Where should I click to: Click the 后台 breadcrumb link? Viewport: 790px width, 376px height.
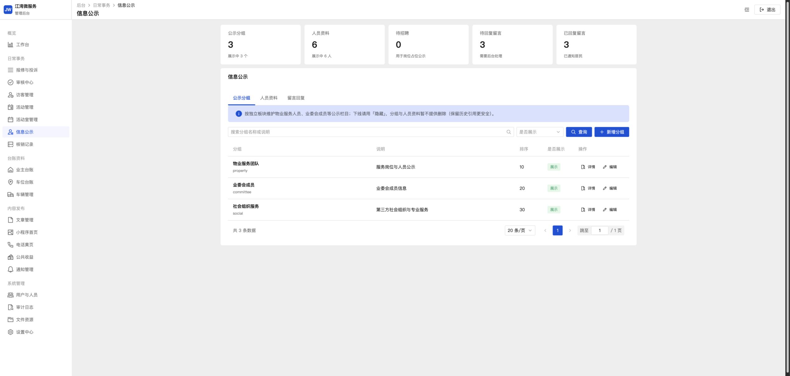click(x=81, y=5)
